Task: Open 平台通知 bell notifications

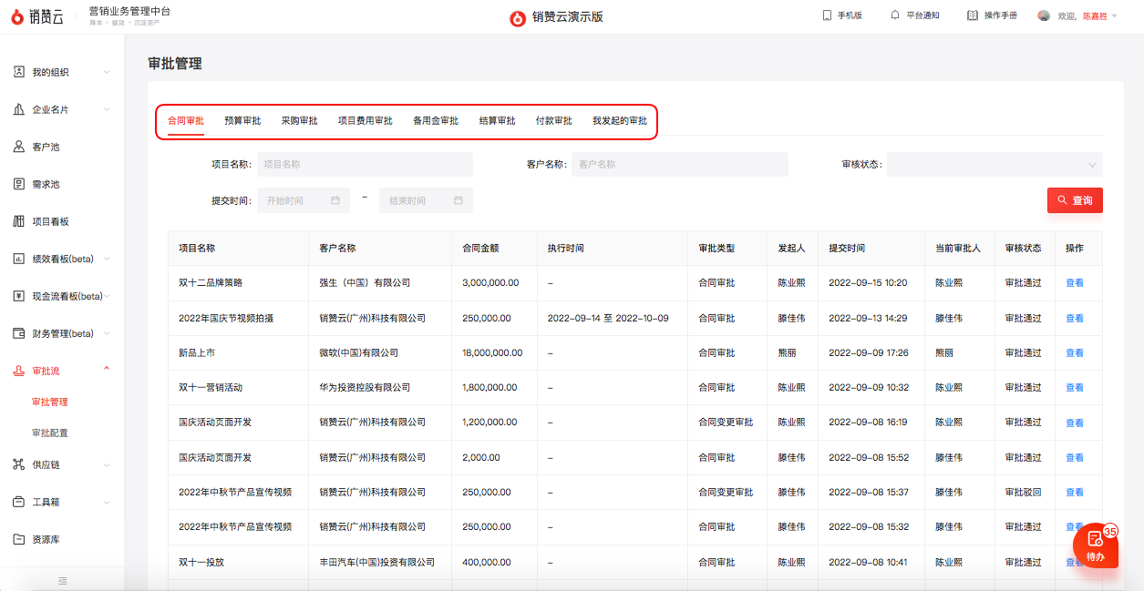Action: coord(895,15)
